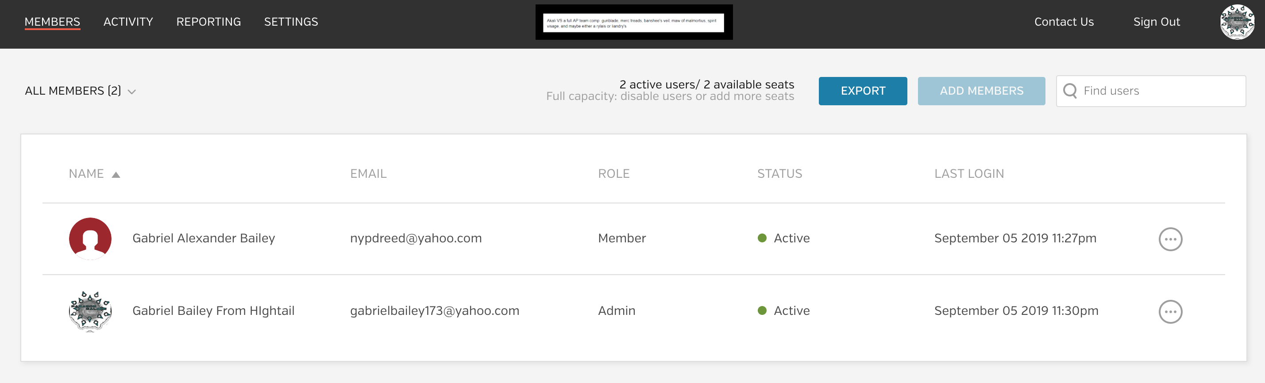Open the Members tab
The width and height of the screenshot is (1265, 383).
(53, 22)
